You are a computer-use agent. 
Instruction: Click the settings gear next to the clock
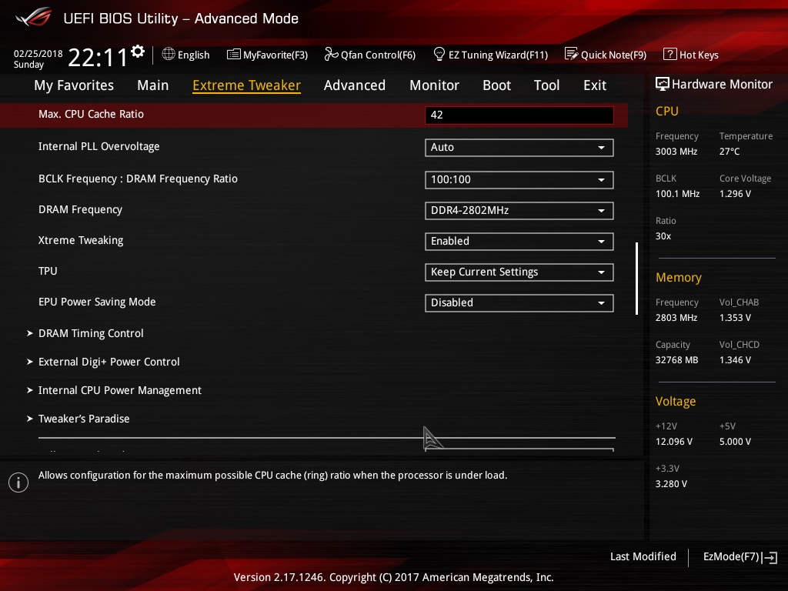point(138,52)
